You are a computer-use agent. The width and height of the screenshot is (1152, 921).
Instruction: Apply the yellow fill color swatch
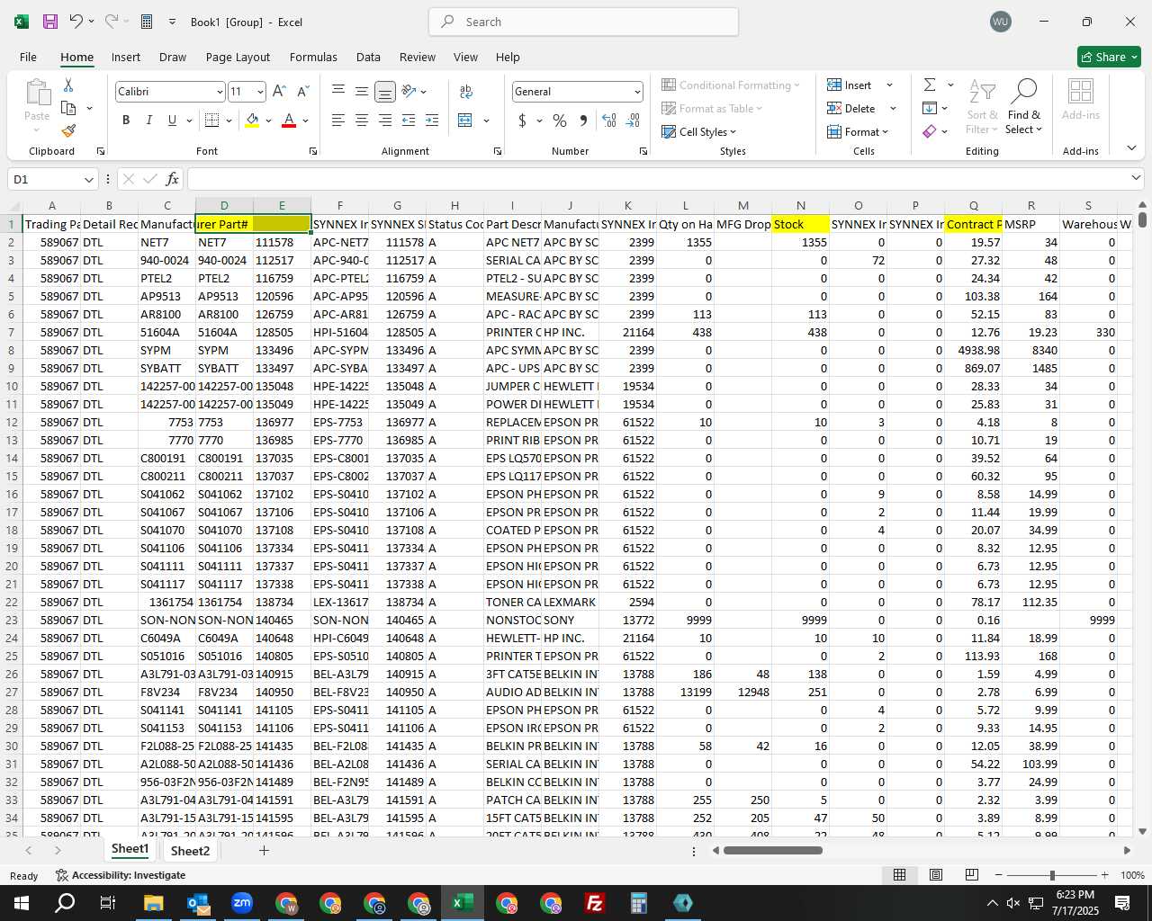pos(252,120)
